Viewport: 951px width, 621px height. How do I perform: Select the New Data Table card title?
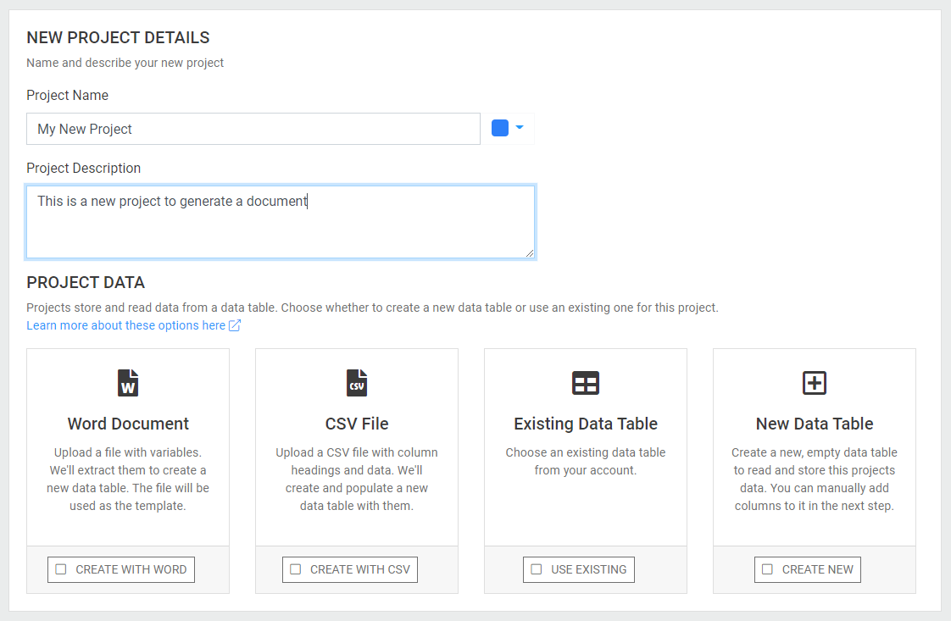click(x=815, y=424)
